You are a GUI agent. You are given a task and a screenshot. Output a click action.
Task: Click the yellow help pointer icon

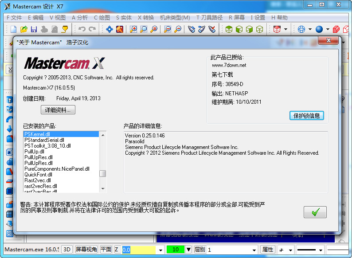click(x=65, y=29)
